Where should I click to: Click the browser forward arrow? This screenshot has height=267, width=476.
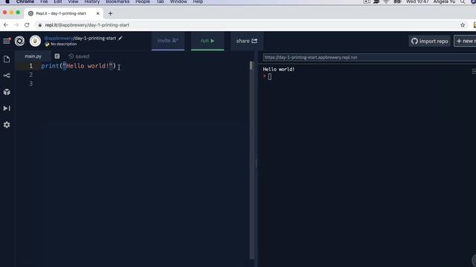(x=16, y=24)
